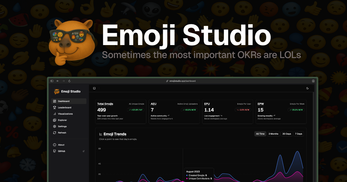Click 'Above workspace average' text
Screen dimensions: 347x182
pyautogui.click(x=269, y=119)
